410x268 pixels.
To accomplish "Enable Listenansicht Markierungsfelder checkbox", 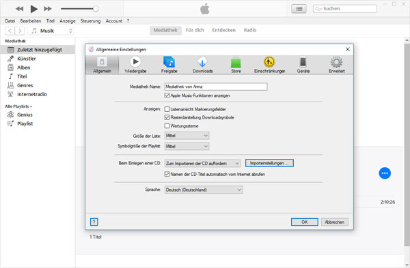I will [167, 109].
